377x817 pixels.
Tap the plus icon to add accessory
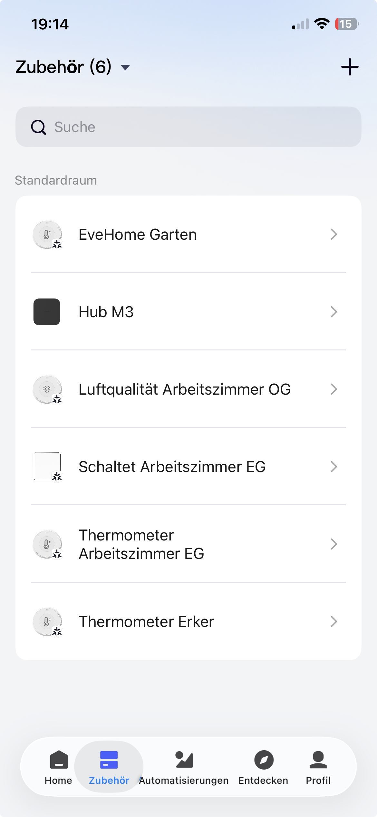tap(350, 67)
